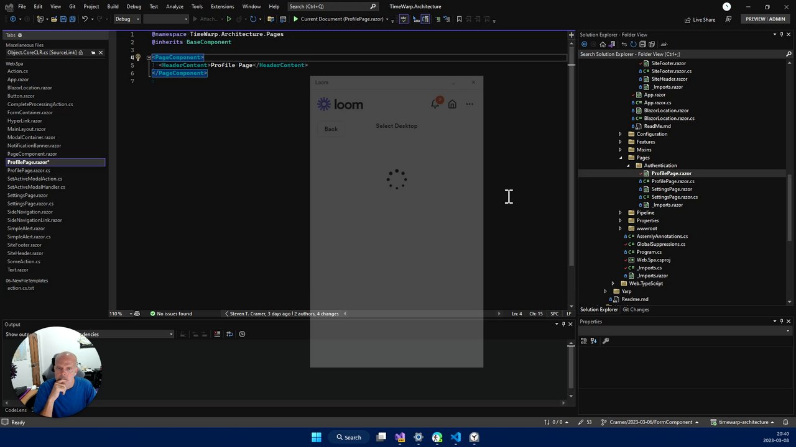Image resolution: width=796 pixels, height=447 pixels.
Task: Toggle auto-hide pin for Solution Explorer
Action: (x=782, y=35)
